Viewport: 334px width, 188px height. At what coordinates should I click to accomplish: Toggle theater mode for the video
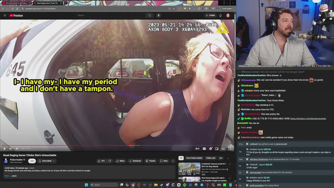pyautogui.click(x=223, y=149)
